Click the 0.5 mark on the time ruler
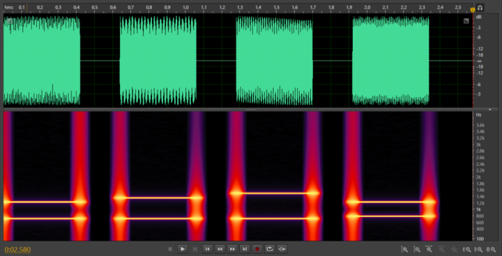The image size is (502, 256). point(94,7)
